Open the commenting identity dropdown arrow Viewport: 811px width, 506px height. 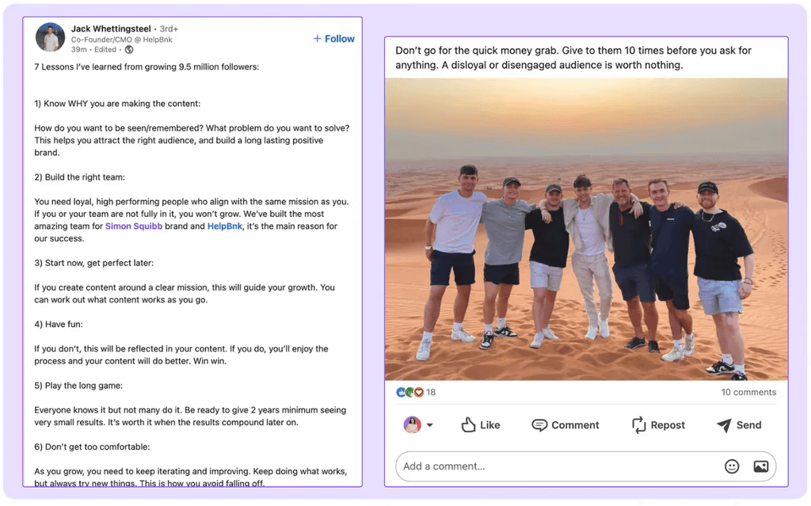tap(431, 424)
